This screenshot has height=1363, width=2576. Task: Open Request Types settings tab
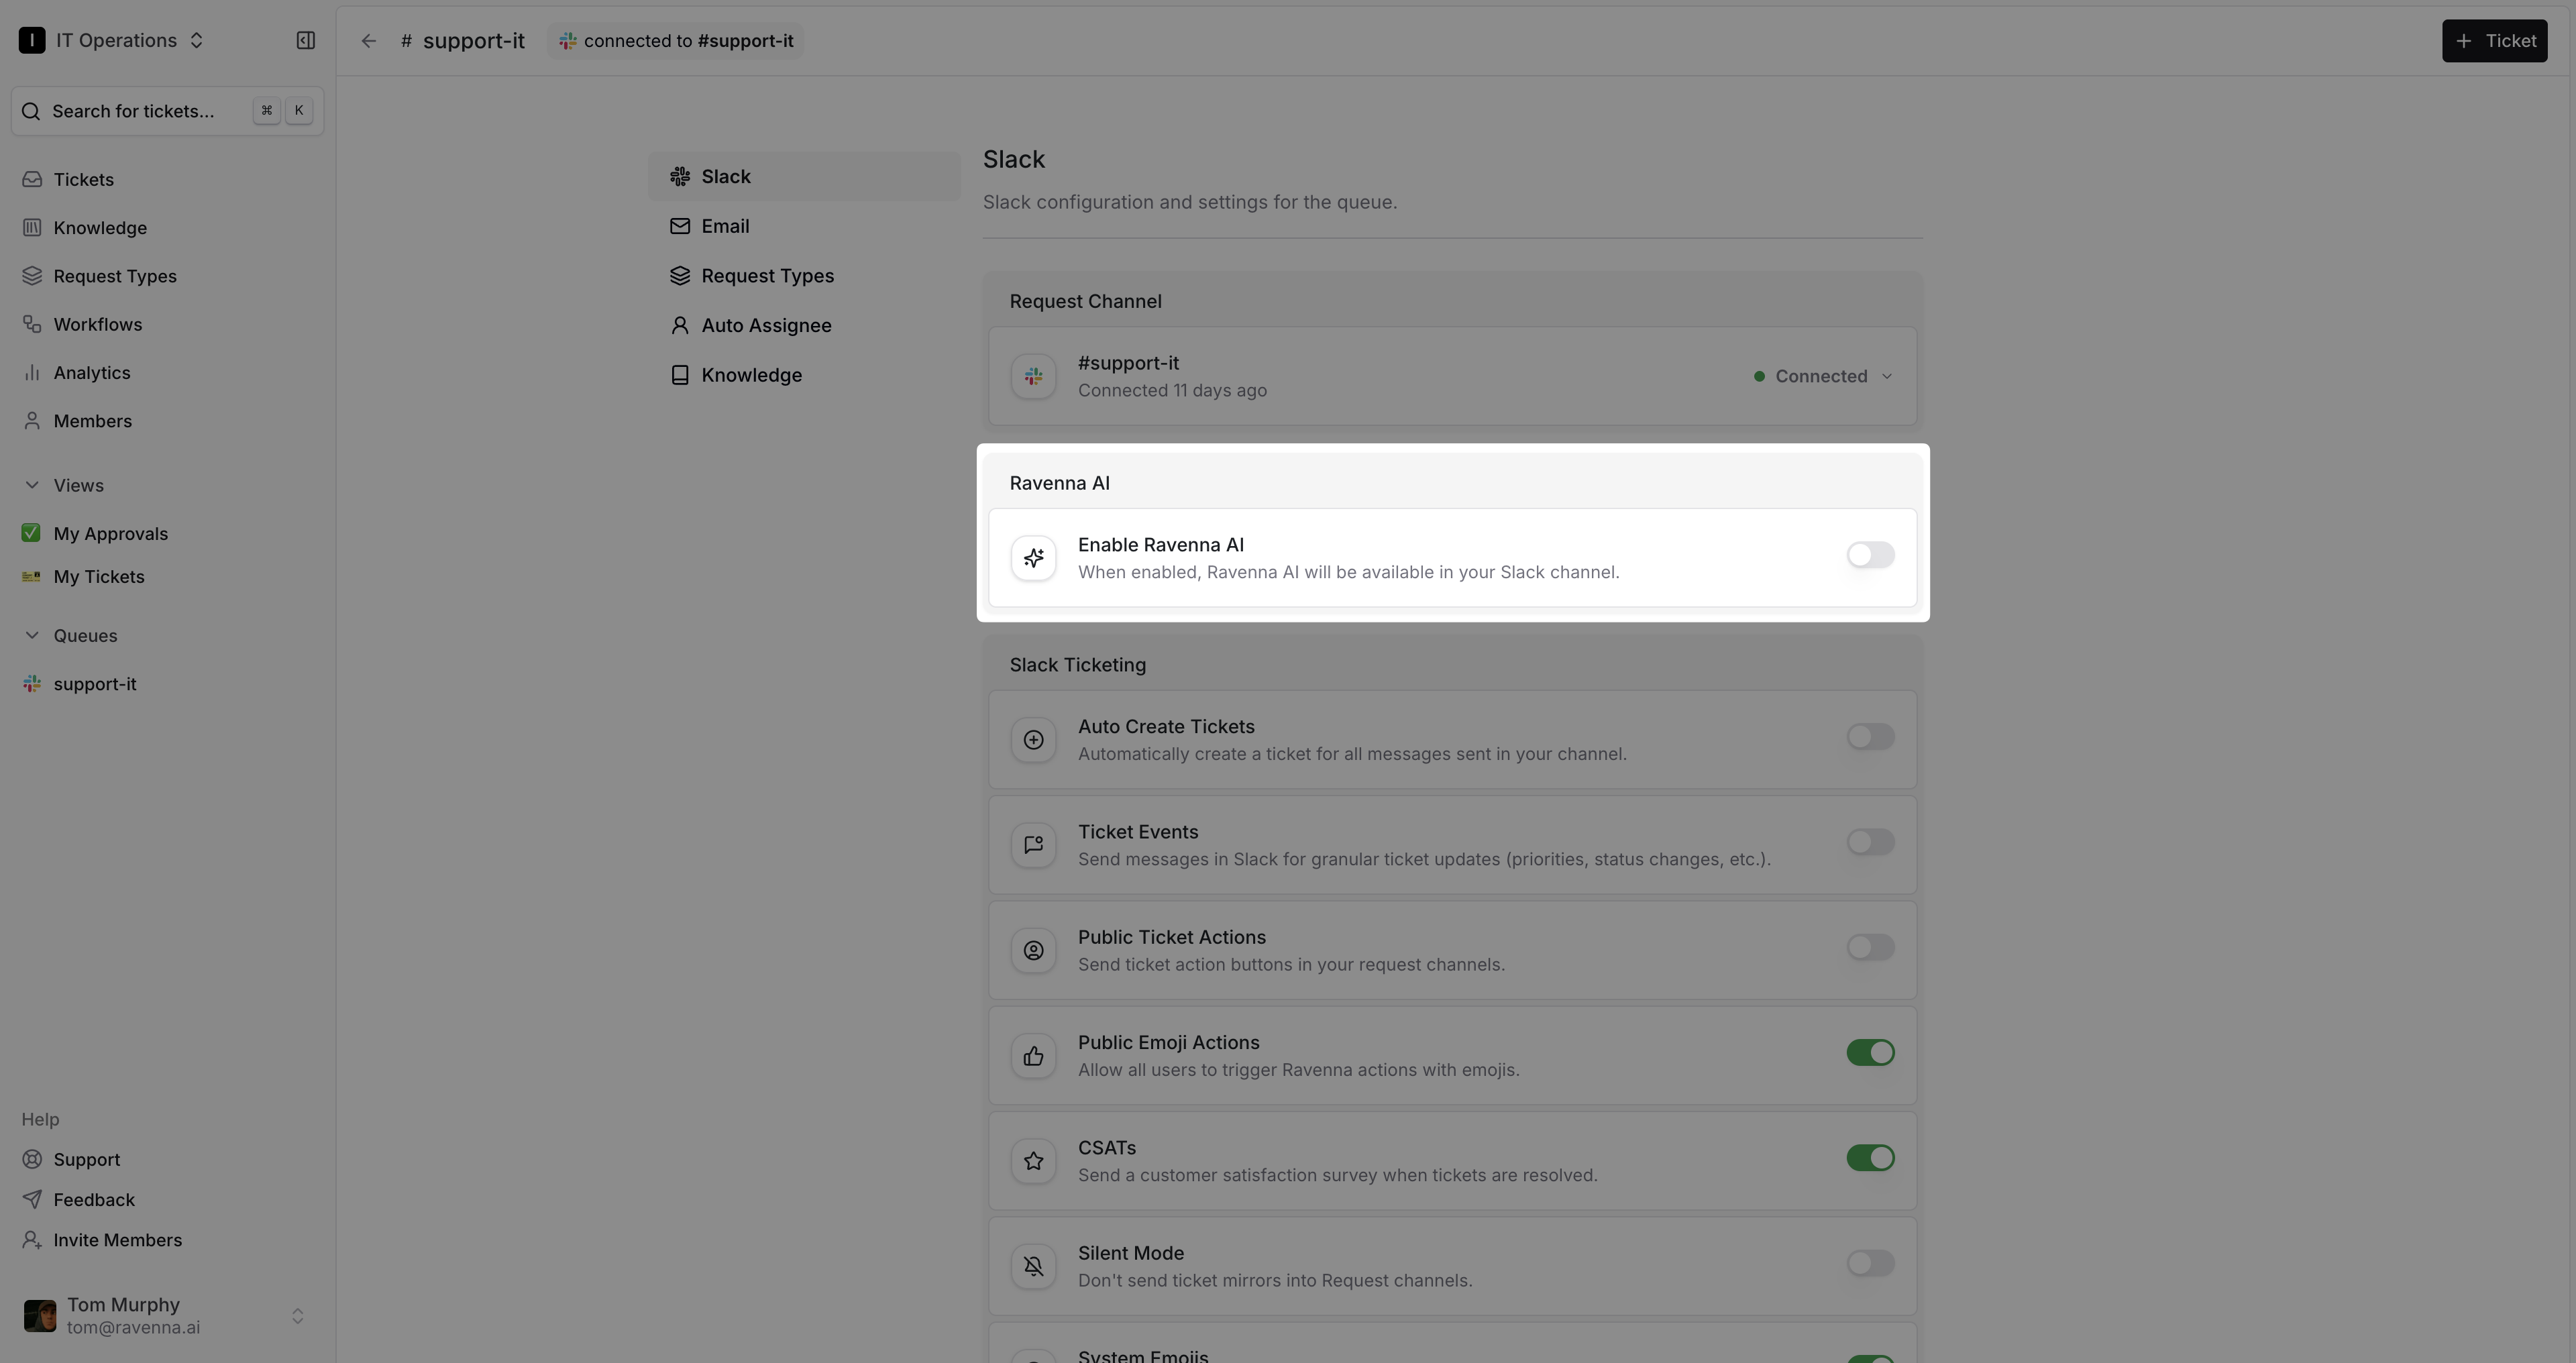coord(804,276)
